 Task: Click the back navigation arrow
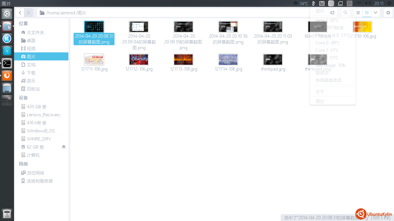tap(20, 13)
